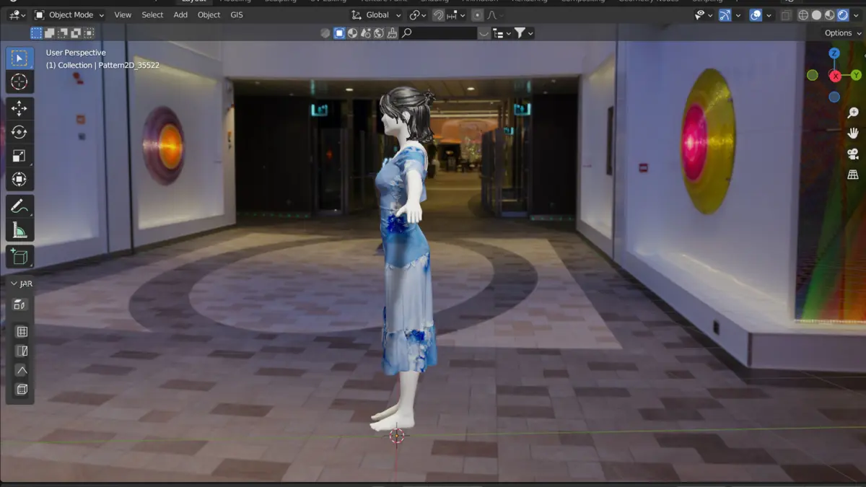Click the blue Z axis gizmo ball
This screenshot has height=487, width=866.
pos(834,53)
